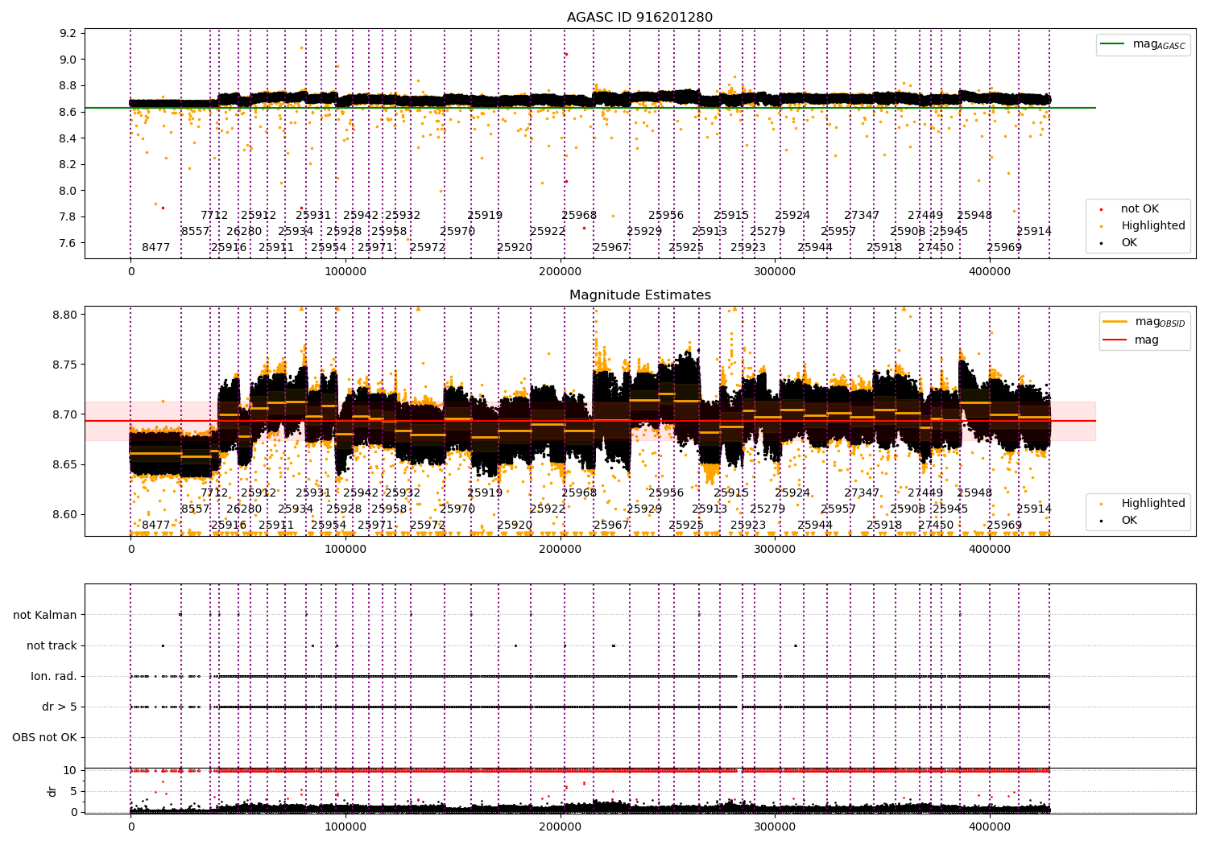Click the 'not track' y-axis label
This screenshot has height=845, width=1208.
pos(52,646)
